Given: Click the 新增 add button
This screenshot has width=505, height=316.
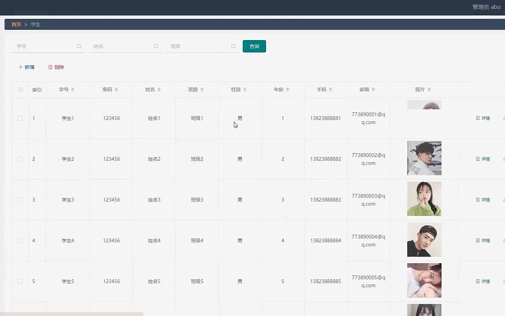Looking at the screenshot, I should pos(26,67).
